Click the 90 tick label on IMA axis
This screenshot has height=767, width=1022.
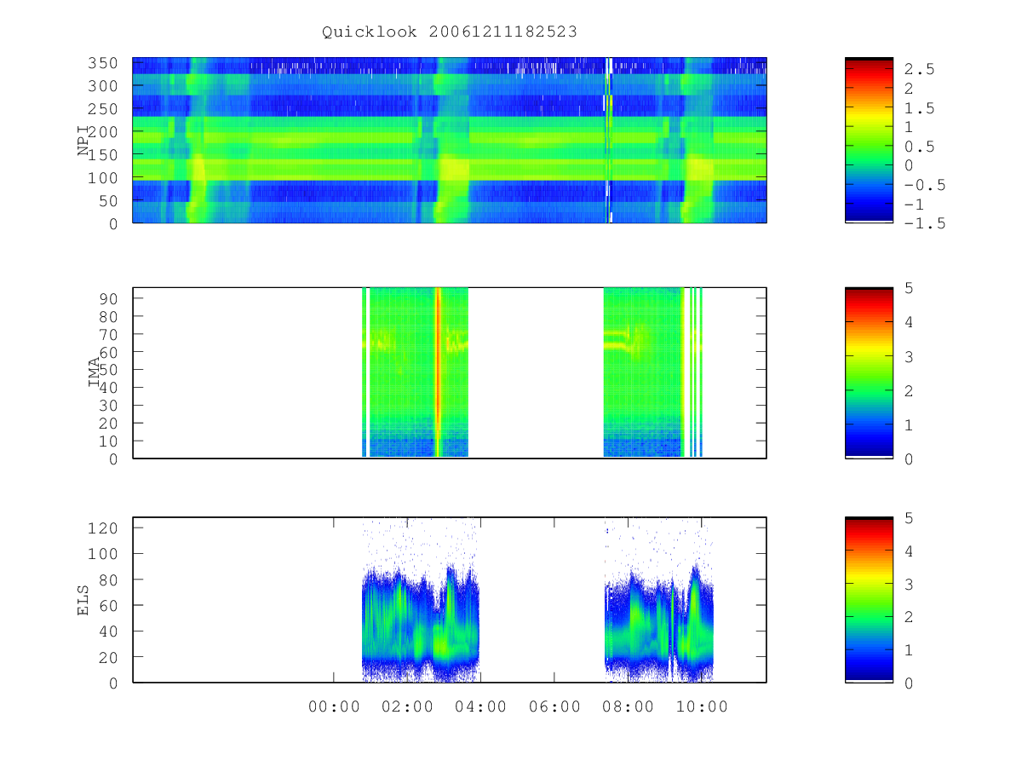point(109,298)
